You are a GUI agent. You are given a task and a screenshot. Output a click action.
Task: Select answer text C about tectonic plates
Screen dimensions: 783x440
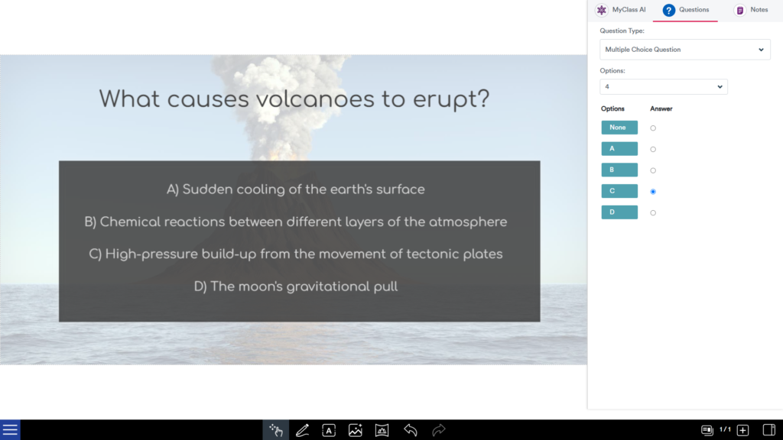(x=296, y=254)
